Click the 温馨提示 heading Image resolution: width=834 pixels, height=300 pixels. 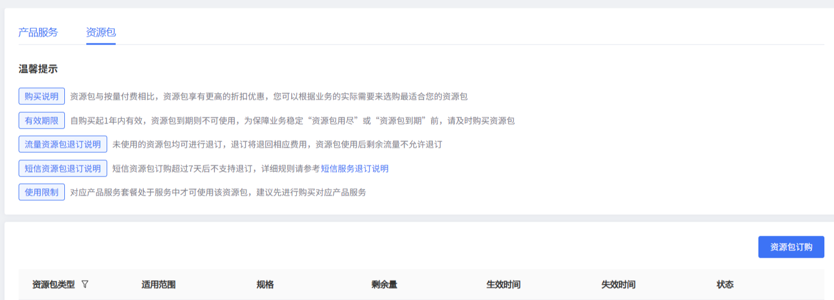pyautogui.click(x=38, y=69)
